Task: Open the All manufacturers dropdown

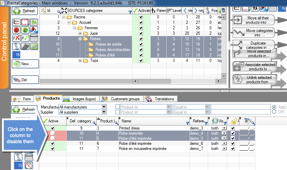Action: 104,107
